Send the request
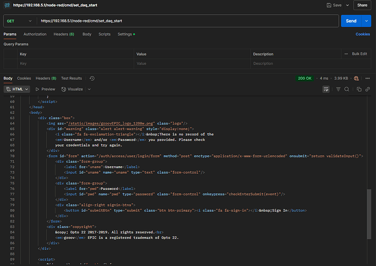376x266 pixels. (x=351, y=21)
